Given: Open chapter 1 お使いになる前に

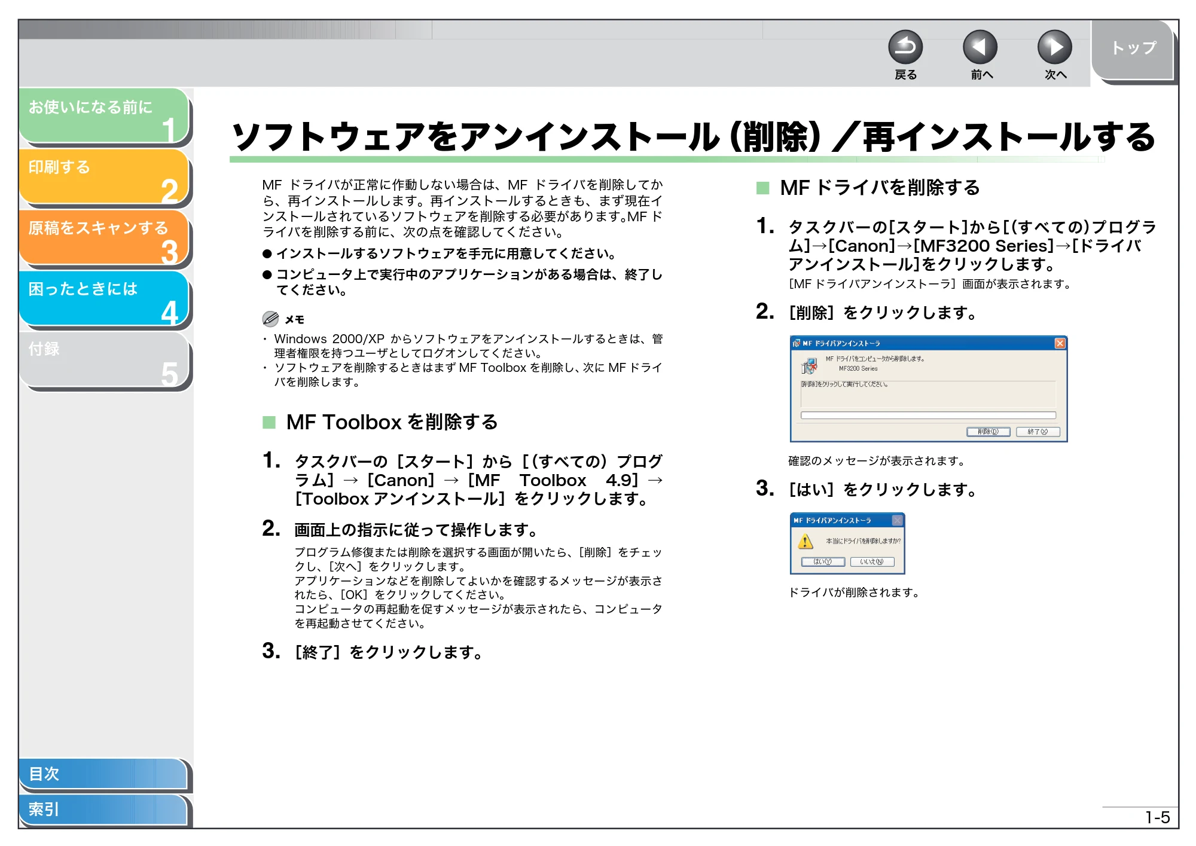Looking at the screenshot, I should pyautogui.click(x=104, y=115).
